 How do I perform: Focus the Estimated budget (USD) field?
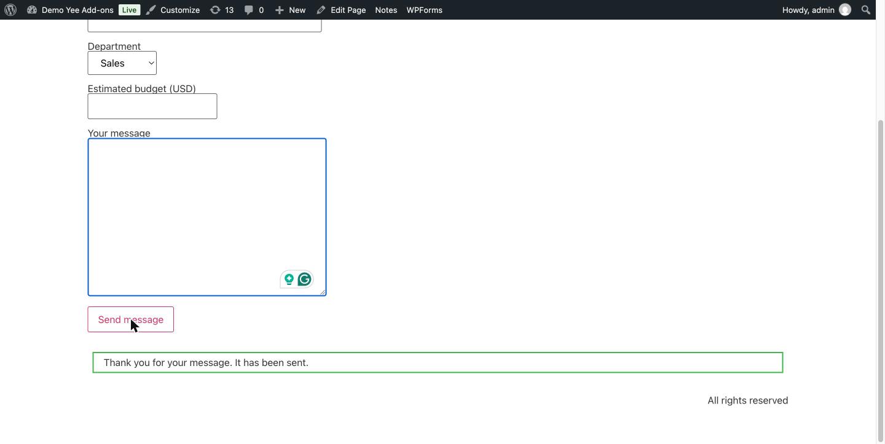[x=152, y=106]
